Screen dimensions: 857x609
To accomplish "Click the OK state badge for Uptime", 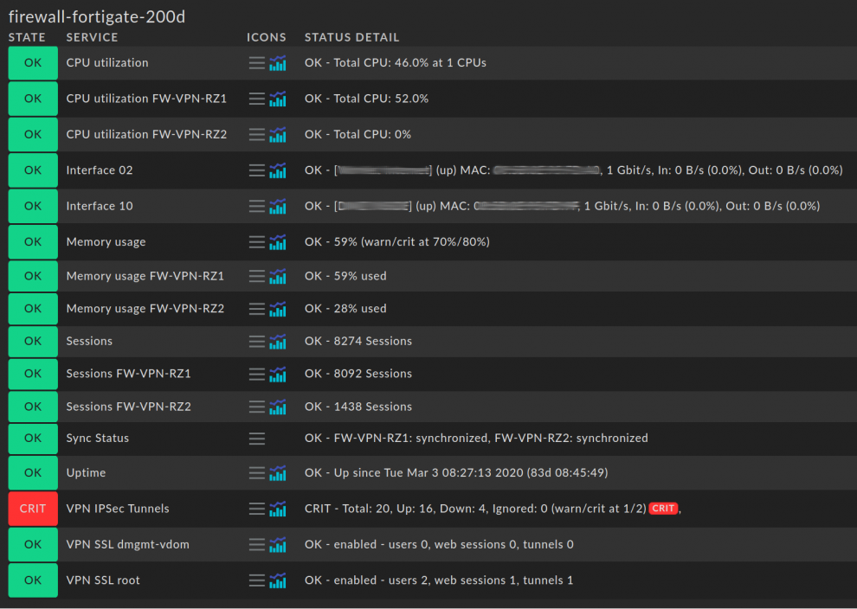I will pos(33,473).
